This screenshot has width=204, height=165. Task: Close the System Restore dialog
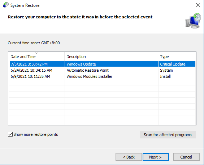pyautogui.click(x=198, y=5)
